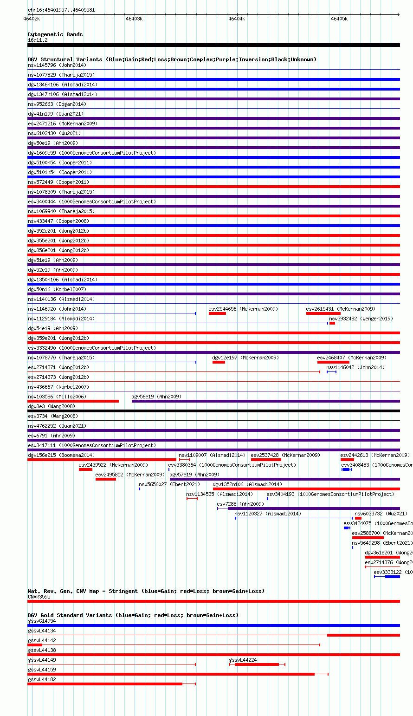
Task: Click the red bar under esv2495852
Action: 106,479
